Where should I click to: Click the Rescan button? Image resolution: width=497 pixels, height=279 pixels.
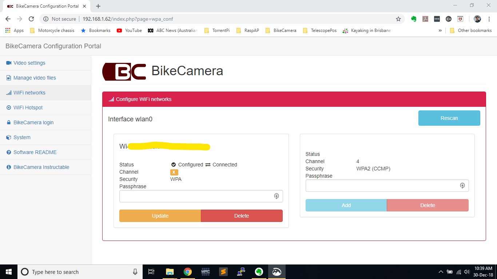click(449, 118)
